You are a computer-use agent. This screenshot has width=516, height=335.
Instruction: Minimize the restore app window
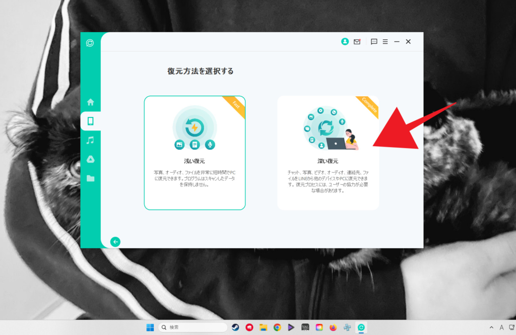[x=397, y=42]
